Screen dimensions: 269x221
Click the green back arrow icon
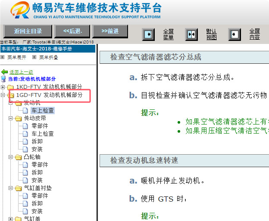click(x=5, y=72)
